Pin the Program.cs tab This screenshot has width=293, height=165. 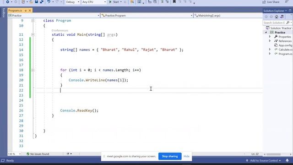click(x=26, y=11)
